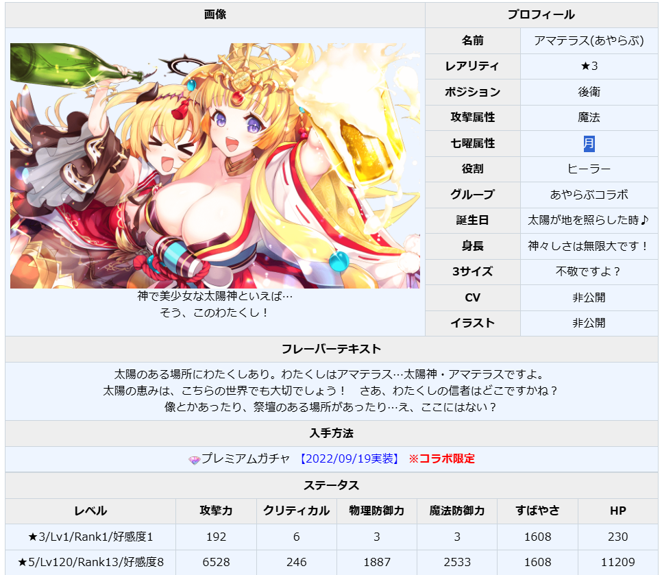Click the 画像 column header

215,15
